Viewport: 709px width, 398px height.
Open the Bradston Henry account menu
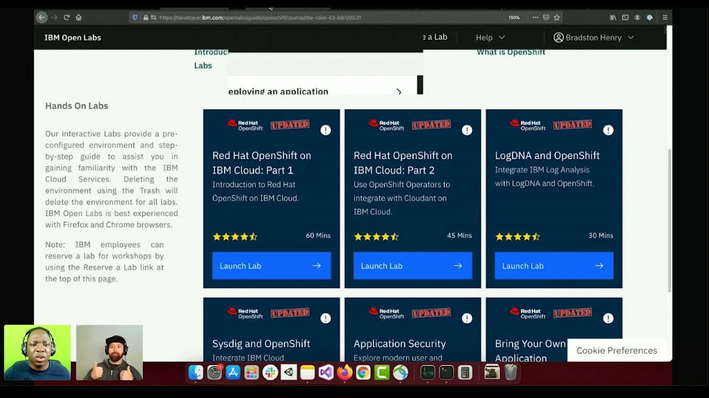click(x=594, y=38)
